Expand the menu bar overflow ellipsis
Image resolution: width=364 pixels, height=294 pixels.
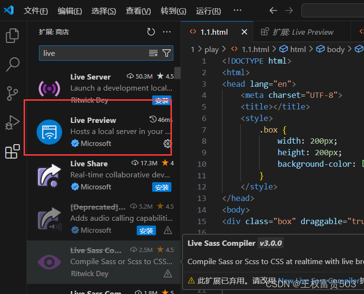pos(237,10)
